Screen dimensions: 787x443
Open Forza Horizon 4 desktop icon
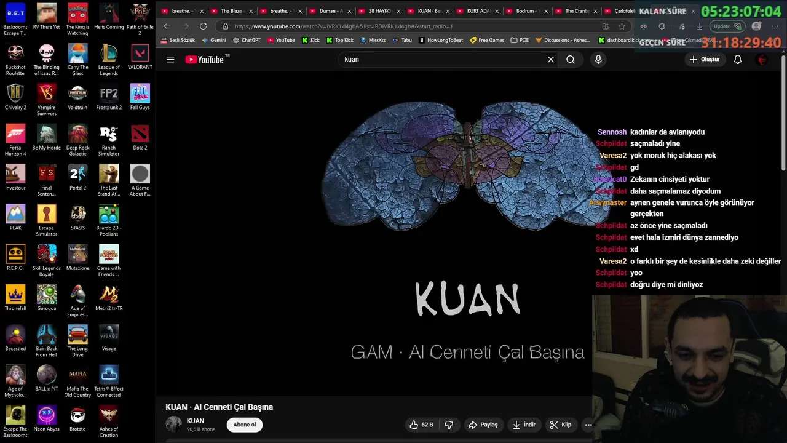click(15, 140)
